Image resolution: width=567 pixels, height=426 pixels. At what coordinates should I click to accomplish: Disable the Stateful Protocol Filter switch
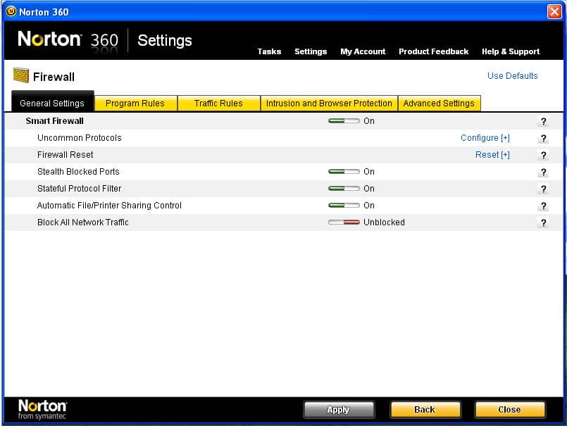(344, 189)
